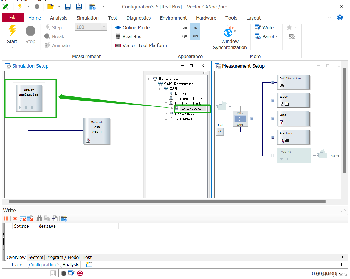Collapse the Networks tree node
This screenshot has height=279, width=350.
coord(150,79)
